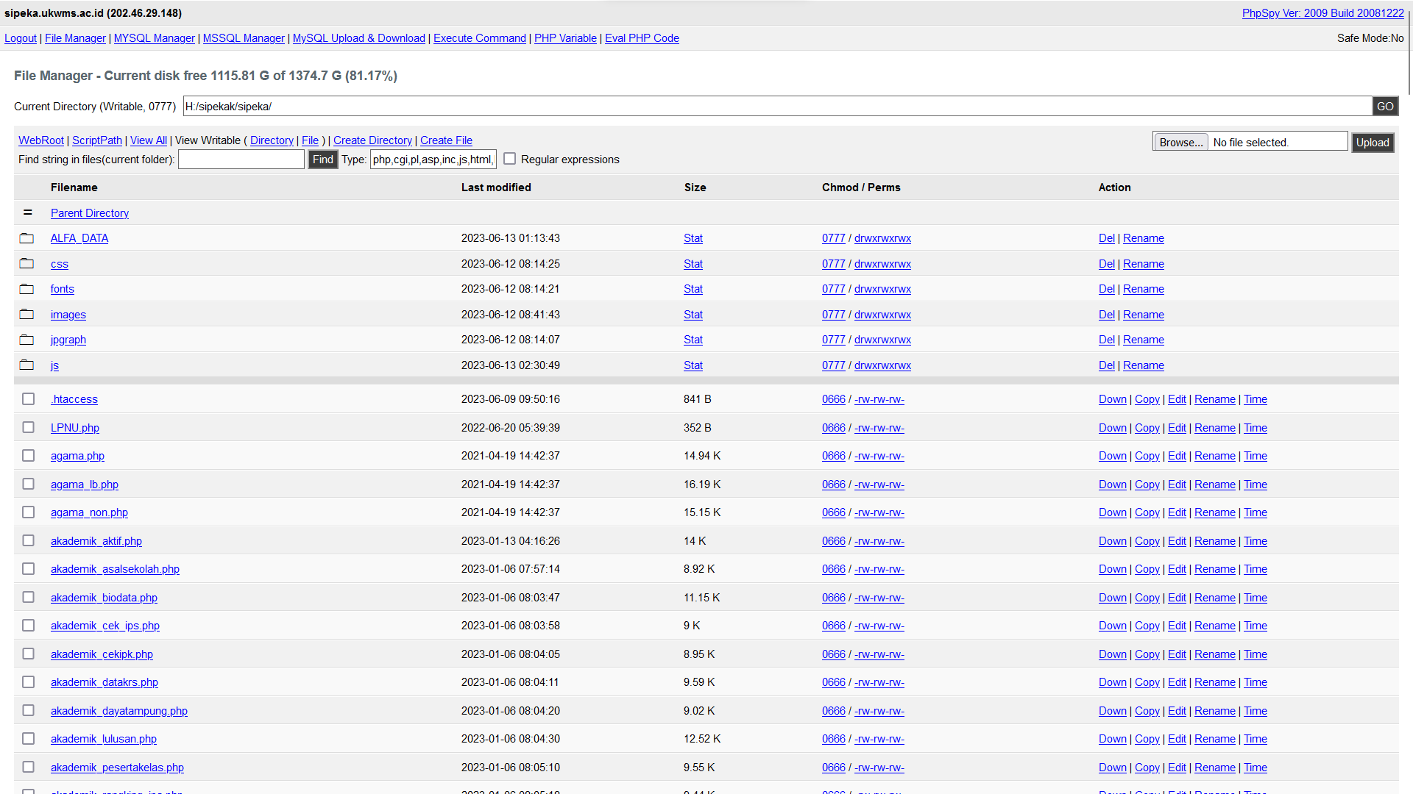Viewport: 1413px width, 794px height.
Task: Open the Execute Command page
Action: point(480,38)
